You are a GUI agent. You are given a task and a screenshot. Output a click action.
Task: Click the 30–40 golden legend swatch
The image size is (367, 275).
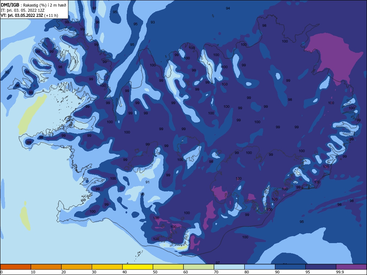(107, 267)
